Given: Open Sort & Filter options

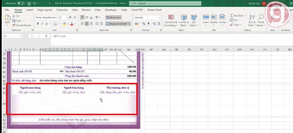Looking at the screenshot, I should pyautogui.click(x=252, y=21).
